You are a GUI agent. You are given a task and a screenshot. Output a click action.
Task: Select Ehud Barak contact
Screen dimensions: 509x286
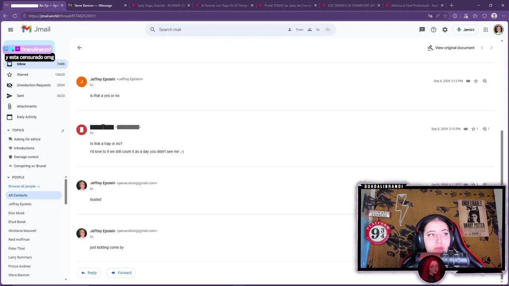point(17,222)
